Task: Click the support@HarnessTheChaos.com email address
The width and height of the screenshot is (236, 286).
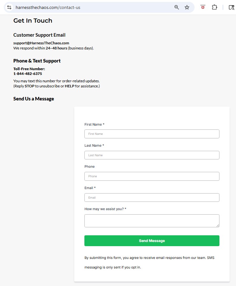Action: (41, 43)
